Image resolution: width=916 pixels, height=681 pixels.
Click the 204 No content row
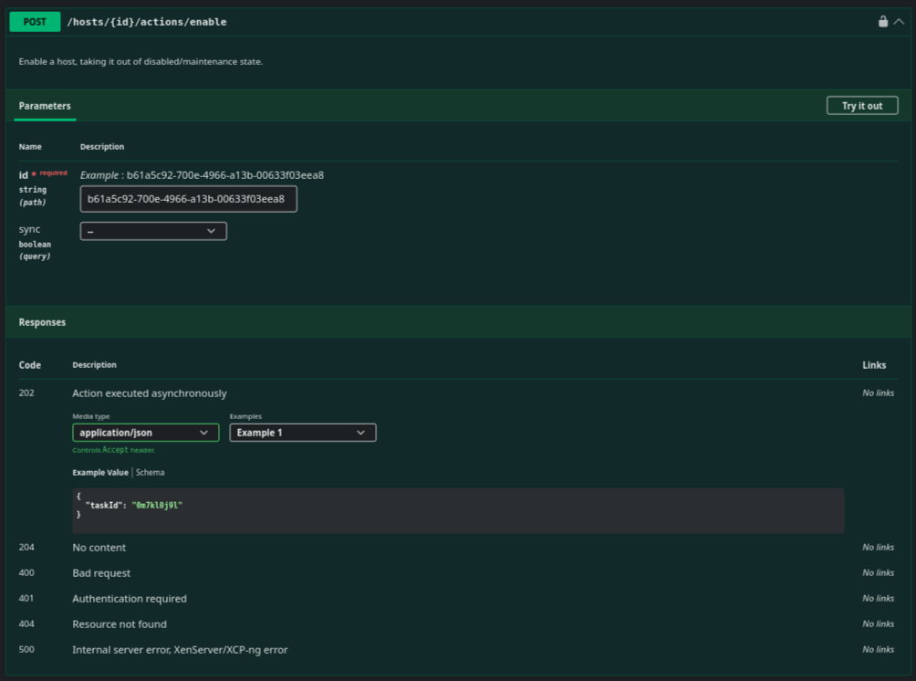click(99, 548)
